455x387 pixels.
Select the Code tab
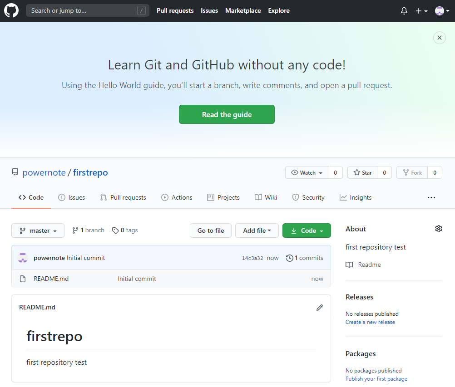[31, 197]
